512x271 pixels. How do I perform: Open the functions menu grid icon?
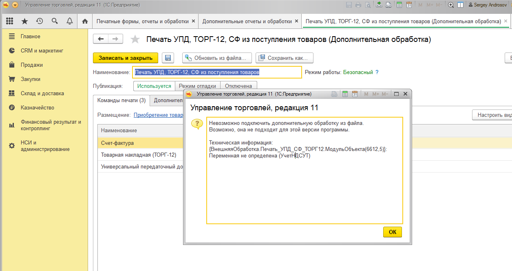click(x=10, y=21)
